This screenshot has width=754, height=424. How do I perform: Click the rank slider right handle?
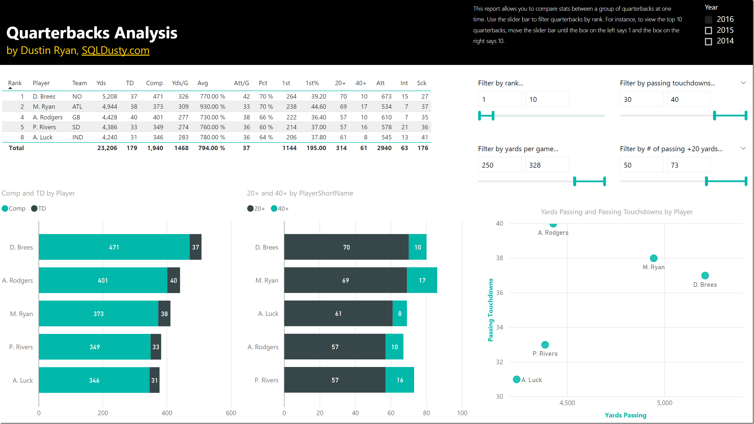493,116
